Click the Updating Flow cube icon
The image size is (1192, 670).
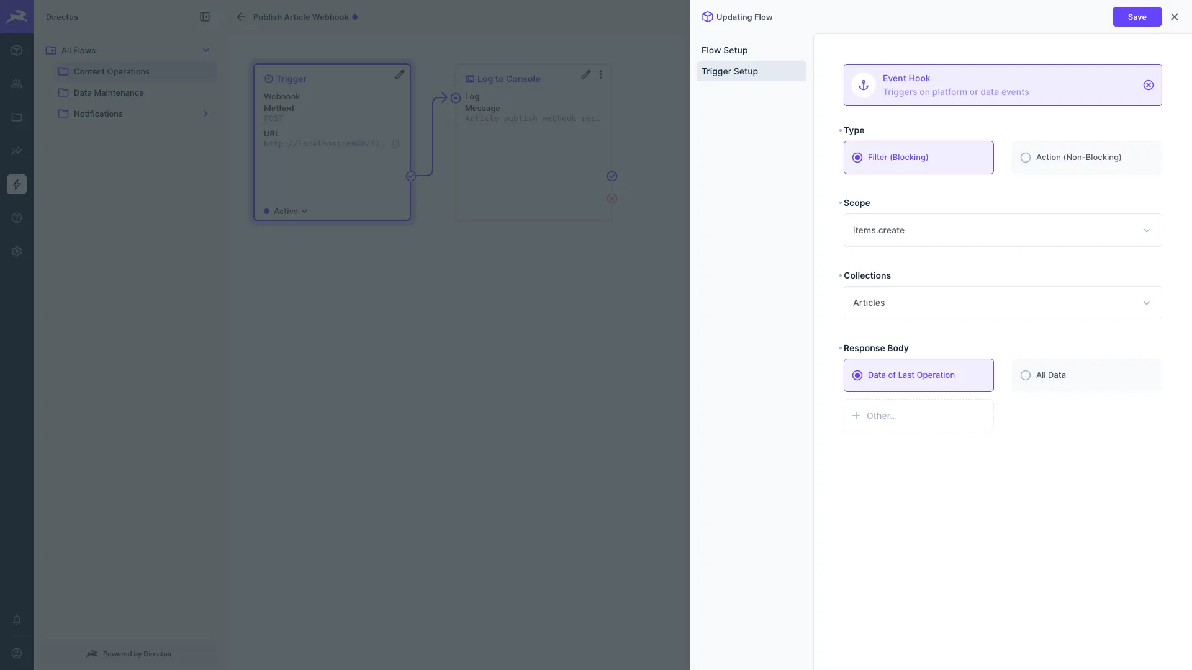click(x=708, y=17)
